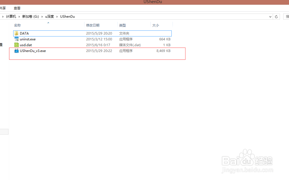The height and width of the screenshot is (180, 289).
Task: Go to u深度 folder in address bar
Action: pyautogui.click(x=49, y=16)
